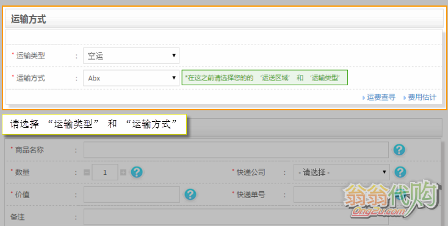Click the 数量 quantity input box
The width and height of the screenshot is (448, 226).
pos(105,172)
